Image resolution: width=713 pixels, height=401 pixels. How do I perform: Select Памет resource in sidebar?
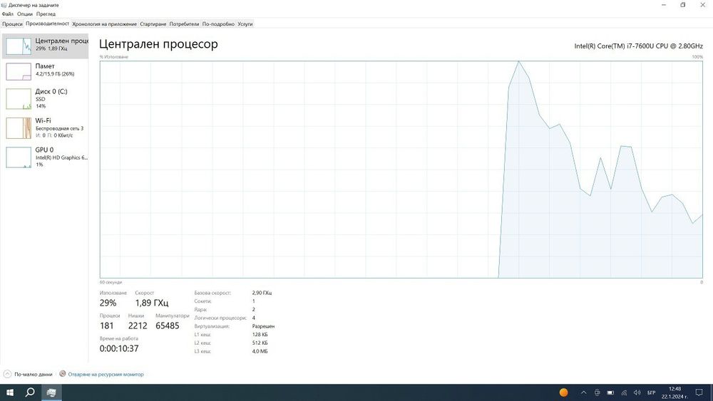point(45,71)
